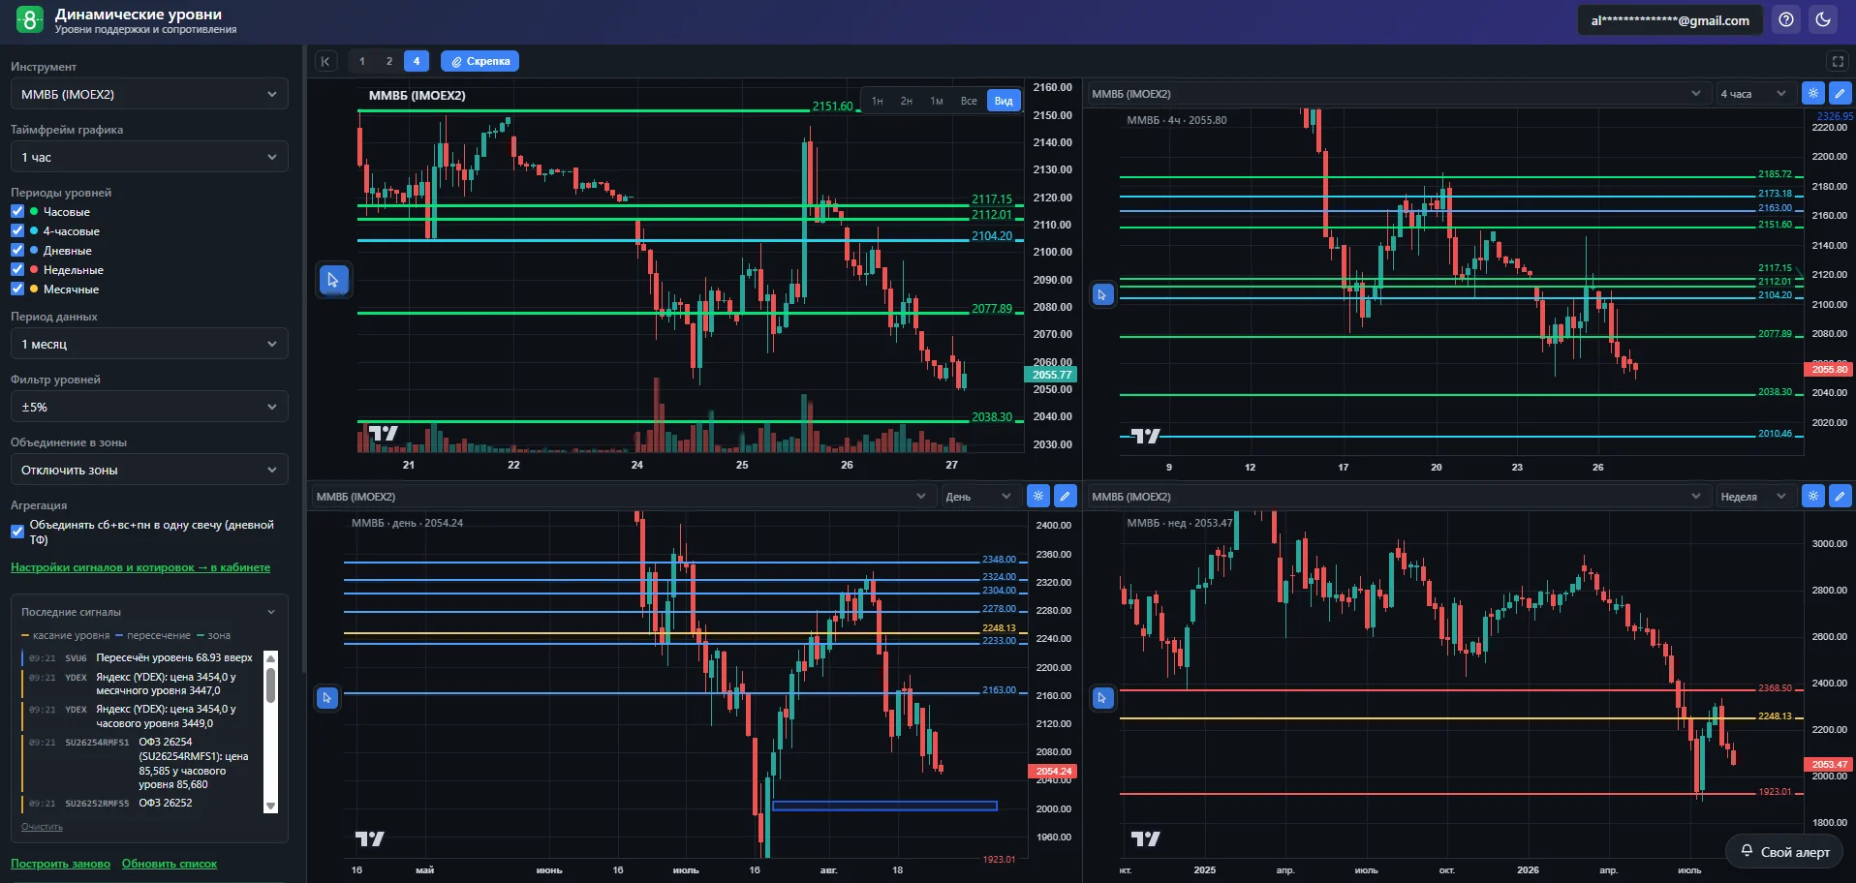Click the blue rectangle zone on the daily chart
This screenshot has width=1856, height=883.
(884, 806)
